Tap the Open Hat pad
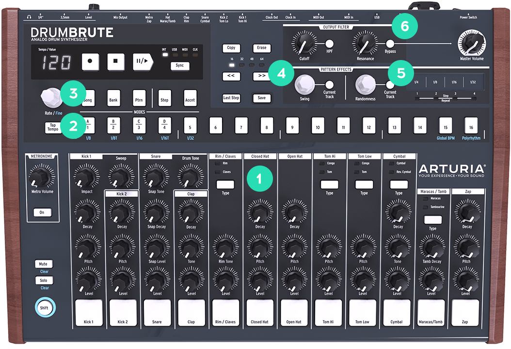 tap(294, 313)
